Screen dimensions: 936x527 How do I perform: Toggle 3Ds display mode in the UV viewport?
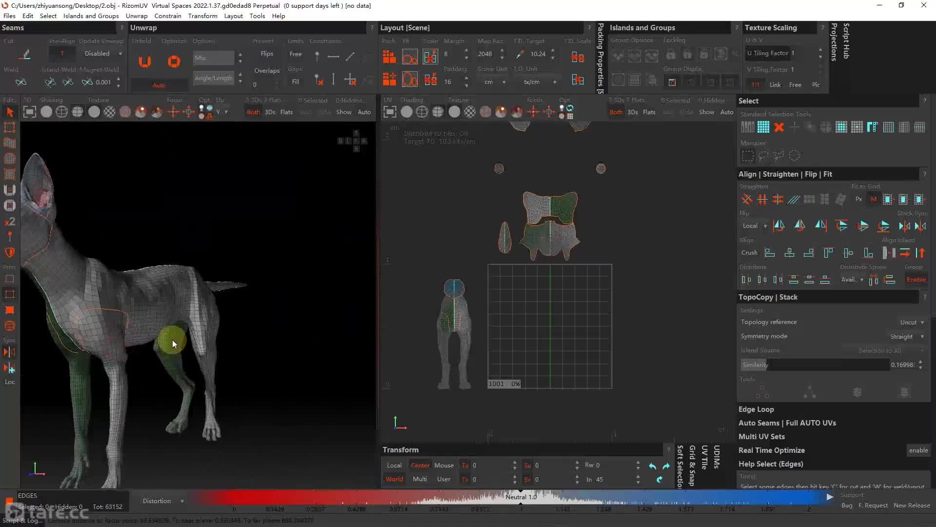(632, 112)
